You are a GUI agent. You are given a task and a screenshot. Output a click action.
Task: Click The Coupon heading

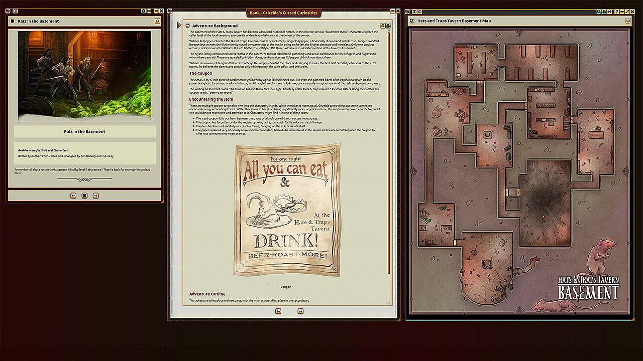coord(201,73)
